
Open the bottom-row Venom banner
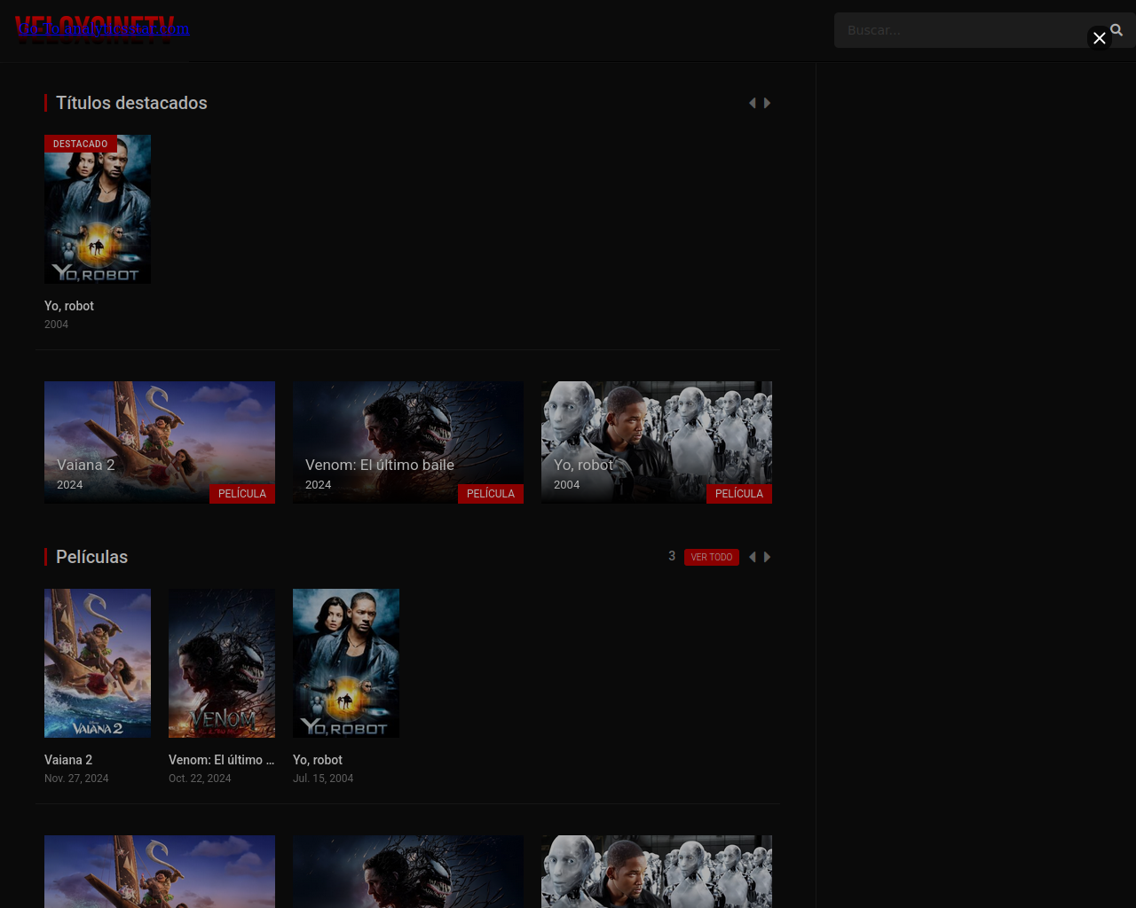click(x=408, y=872)
